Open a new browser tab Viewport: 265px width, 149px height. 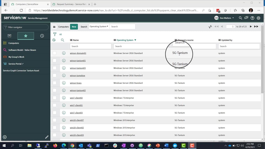click(x=95, y=4)
